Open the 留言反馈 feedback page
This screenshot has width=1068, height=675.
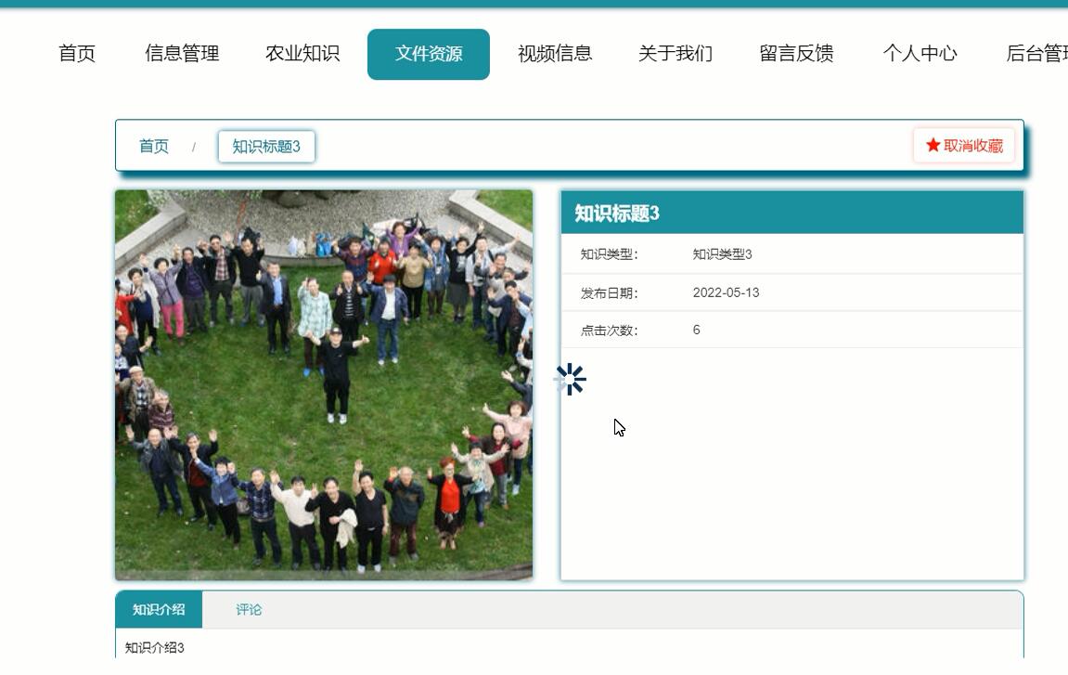coord(794,54)
